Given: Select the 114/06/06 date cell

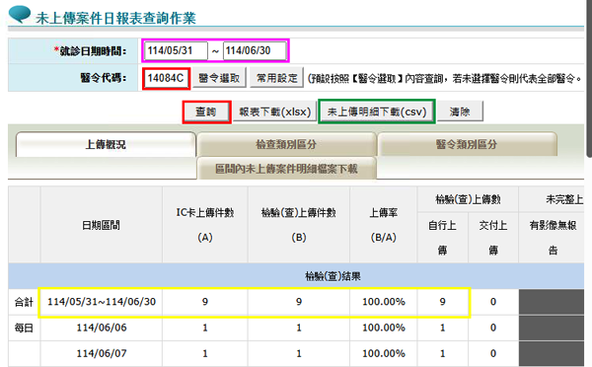Looking at the screenshot, I should 102,328.
